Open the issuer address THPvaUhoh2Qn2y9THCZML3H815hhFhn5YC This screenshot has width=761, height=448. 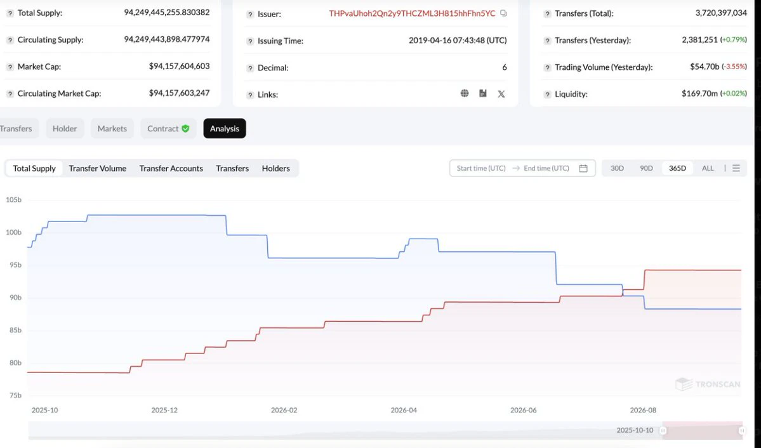[412, 13]
